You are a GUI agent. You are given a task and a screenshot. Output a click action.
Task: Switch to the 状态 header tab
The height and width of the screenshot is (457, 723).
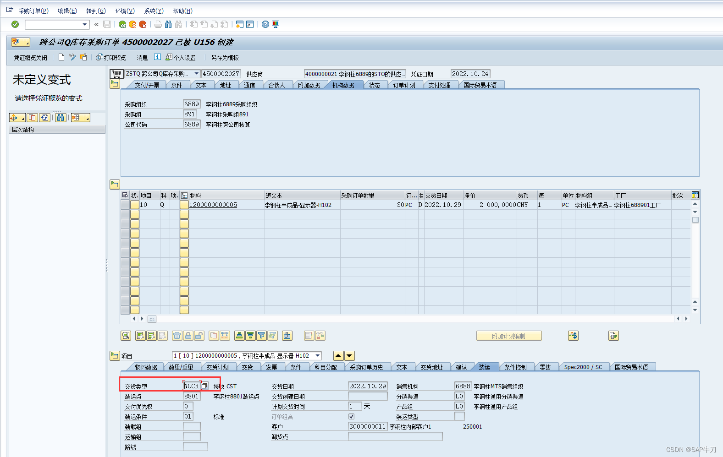(x=375, y=85)
